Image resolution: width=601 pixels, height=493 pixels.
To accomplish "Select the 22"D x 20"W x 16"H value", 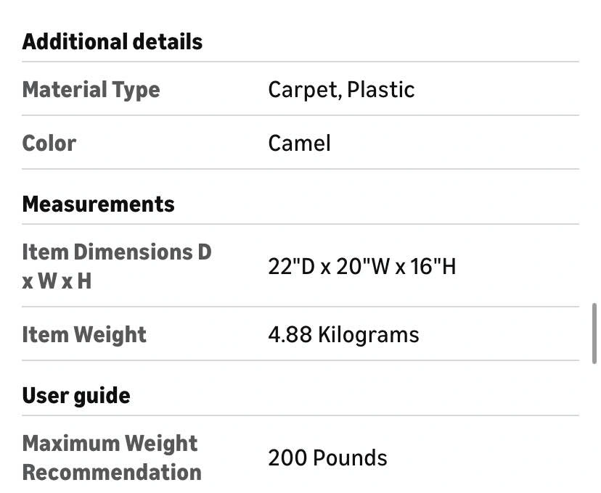I will (x=362, y=267).
